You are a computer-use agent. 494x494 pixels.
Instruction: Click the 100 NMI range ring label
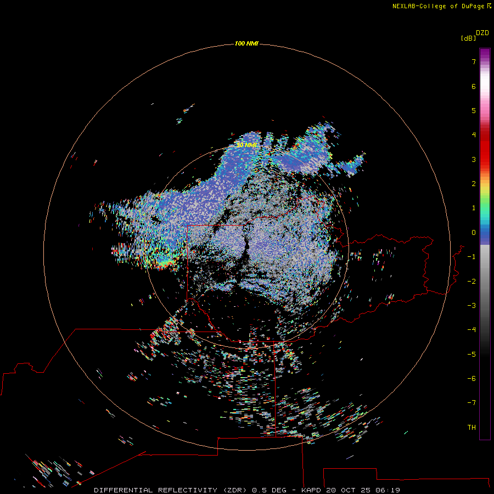pyautogui.click(x=246, y=43)
